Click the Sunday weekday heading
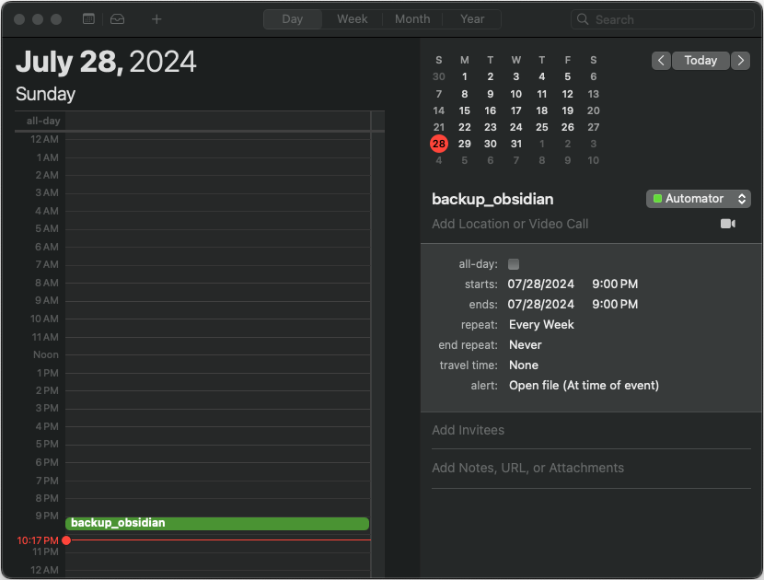Image resolution: width=764 pixels, height=580 pixels. click(45, 94)
